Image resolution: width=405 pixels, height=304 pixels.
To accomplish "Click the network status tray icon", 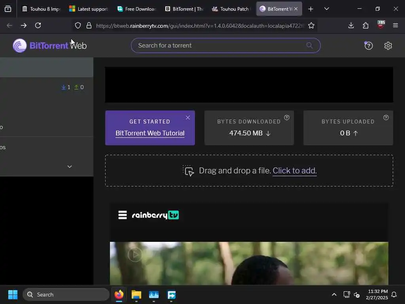I will tap(346, 294).
